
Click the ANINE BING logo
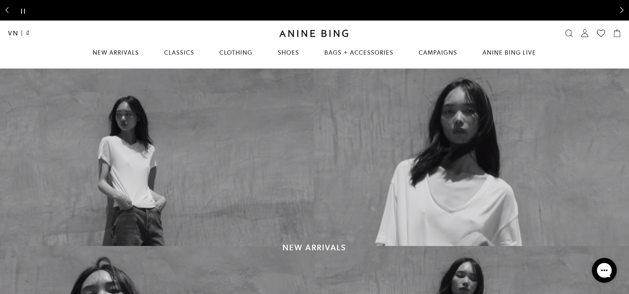(314, 33)
